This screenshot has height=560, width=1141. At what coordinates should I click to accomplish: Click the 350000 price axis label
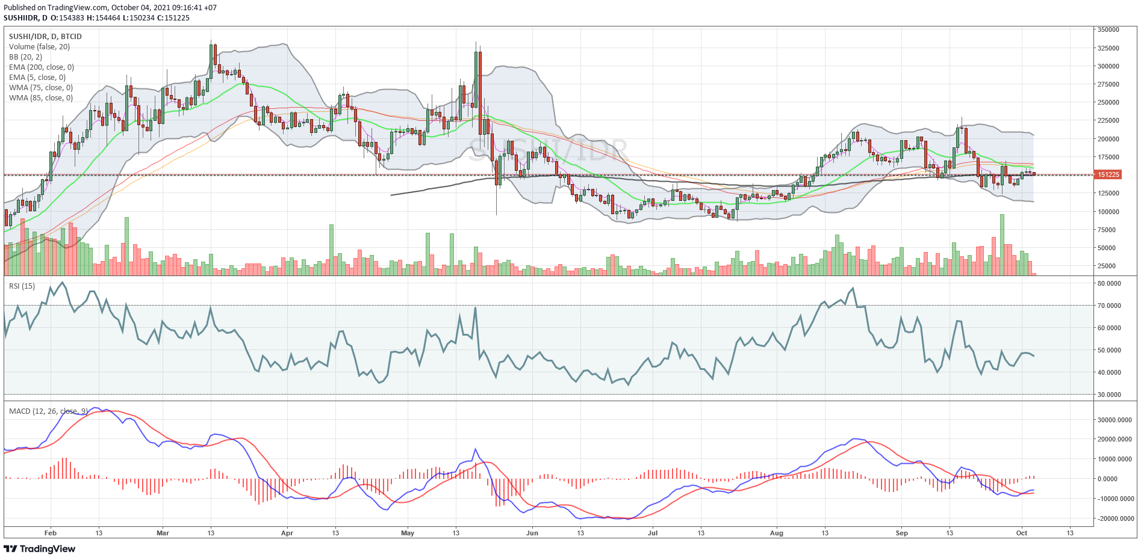(1108, 29)
